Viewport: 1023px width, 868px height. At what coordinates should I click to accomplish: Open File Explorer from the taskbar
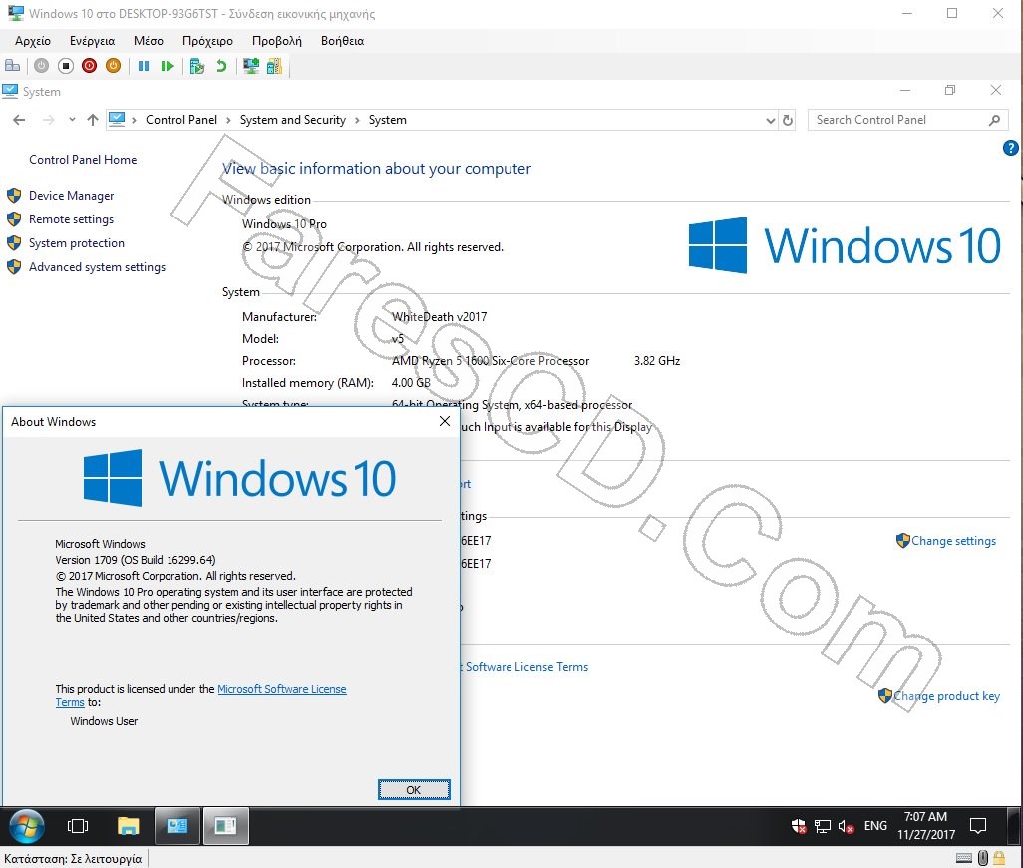128,826
